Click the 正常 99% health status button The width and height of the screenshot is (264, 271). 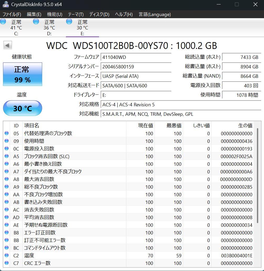[x=22, y=74]
